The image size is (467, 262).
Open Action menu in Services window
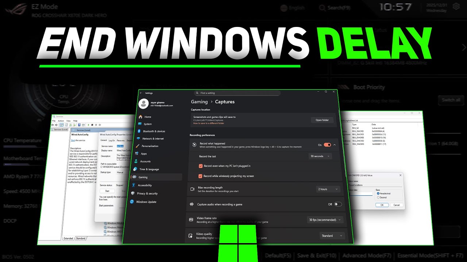[61, 121]
